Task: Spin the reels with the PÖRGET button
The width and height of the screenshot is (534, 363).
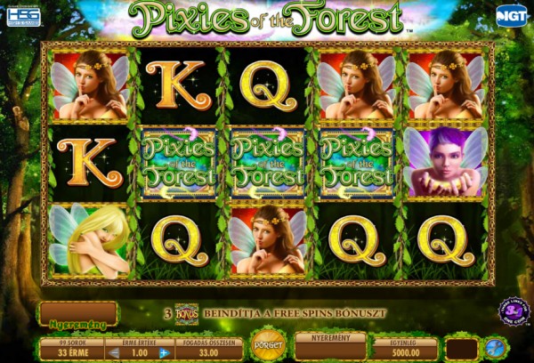Action: pyautogui.click(x=269, y=345)
